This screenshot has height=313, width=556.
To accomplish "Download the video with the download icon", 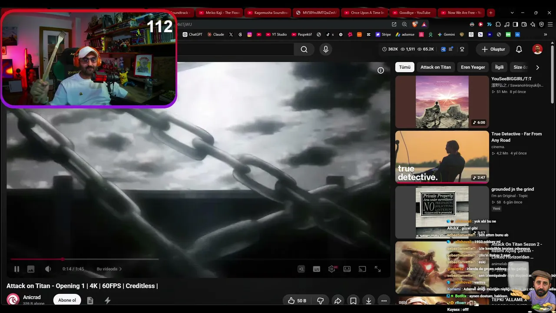I will pyautogui.click(x=368, y=300).
